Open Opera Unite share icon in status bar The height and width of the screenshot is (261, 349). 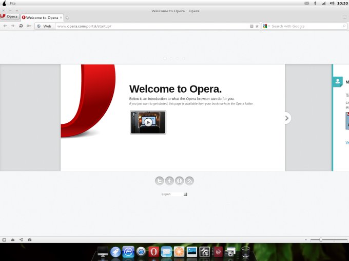(x=21, y=240)
